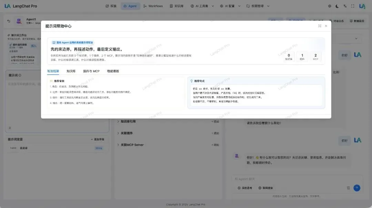Switch to the 知识库 tab in dialog
This screenshot has width=372, height=208.
point(71,71)
